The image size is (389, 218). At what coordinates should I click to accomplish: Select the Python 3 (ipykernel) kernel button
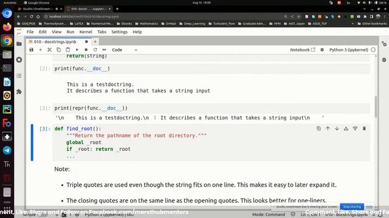tap(348, 50)
